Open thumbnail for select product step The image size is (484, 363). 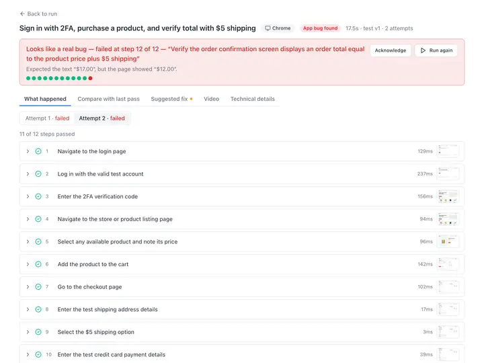coord(448,241)
